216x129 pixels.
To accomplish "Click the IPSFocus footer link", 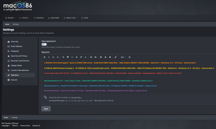I will tap(15, 123).
